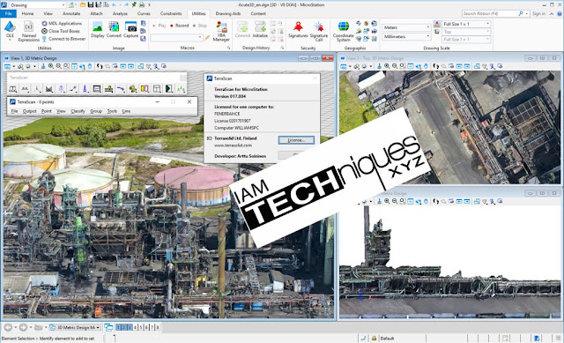Open the Coordinate System tool
This screenshot has height=343, width=564.
(x=343, y=31)
